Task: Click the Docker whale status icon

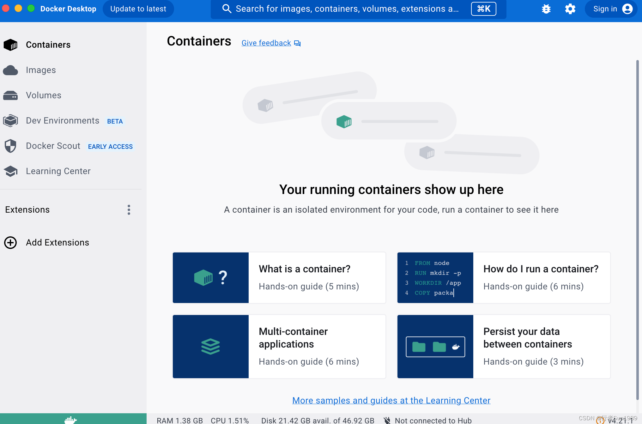Action: pyautogui.click(x=70, y=420)
